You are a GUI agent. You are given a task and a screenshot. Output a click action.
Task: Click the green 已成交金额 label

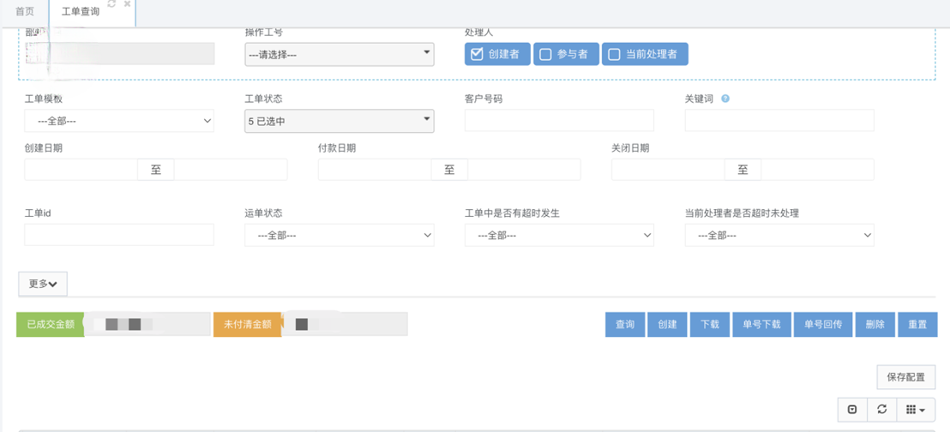pyautogui.click(x=51, y=324)
